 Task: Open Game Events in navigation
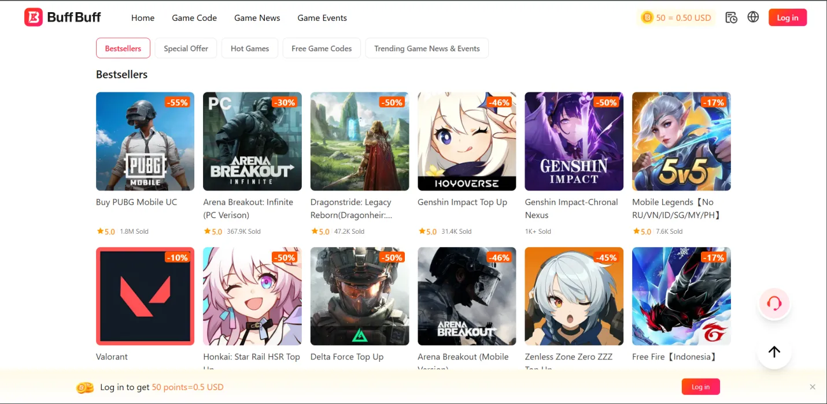click(x=322, y=18)
